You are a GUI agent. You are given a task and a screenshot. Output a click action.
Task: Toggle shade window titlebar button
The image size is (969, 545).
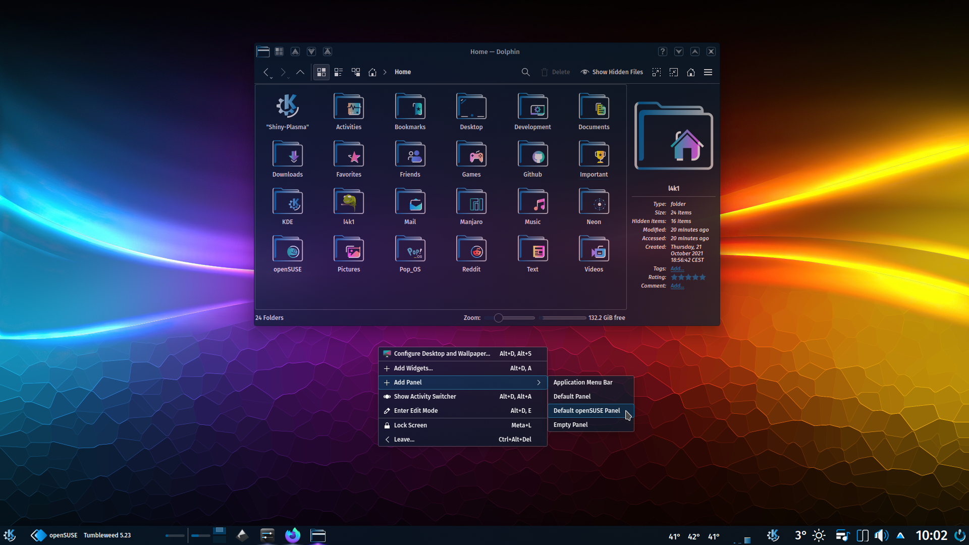[328, 51]
